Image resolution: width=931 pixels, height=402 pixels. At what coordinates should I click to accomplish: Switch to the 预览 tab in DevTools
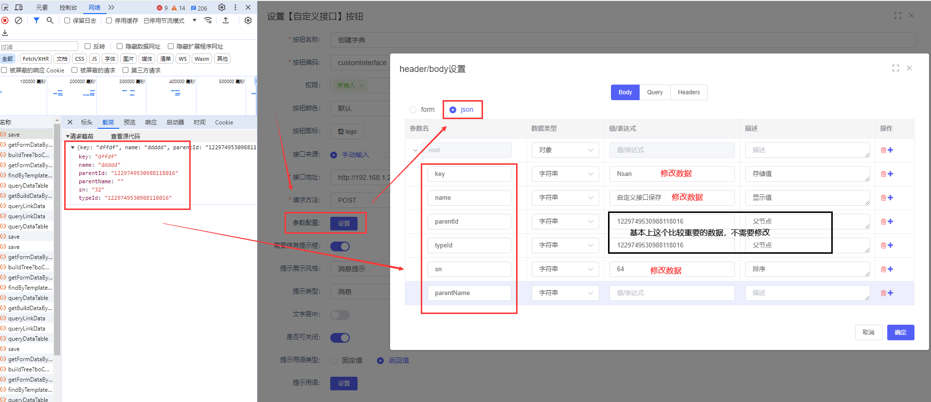coord(129,122)
